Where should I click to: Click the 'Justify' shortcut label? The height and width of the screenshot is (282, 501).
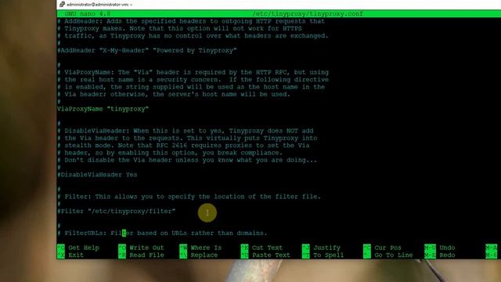click(x=326, y=248)
